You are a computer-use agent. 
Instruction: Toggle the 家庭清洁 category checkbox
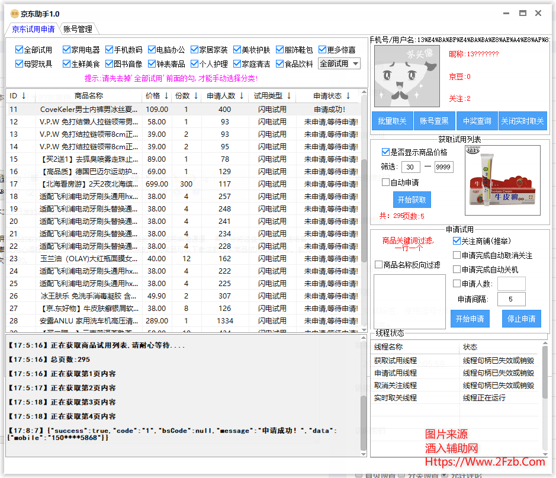237,64
